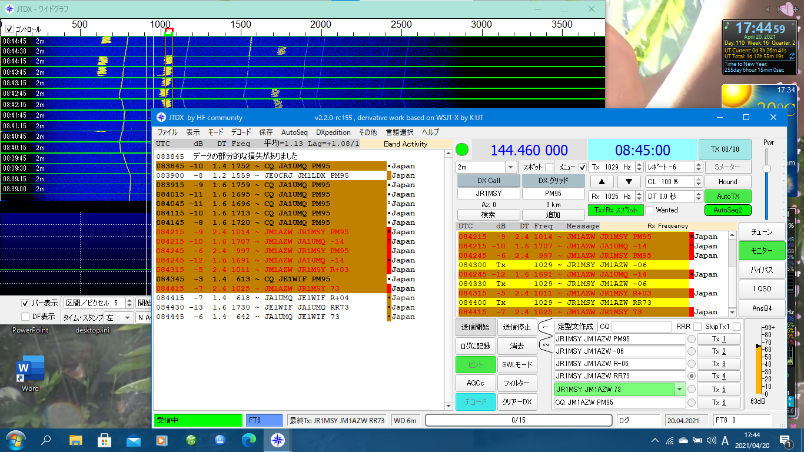Screen dimensions: 804x452
Task: Enable SkipTx1 checkbox
Action: pos(736,327)
